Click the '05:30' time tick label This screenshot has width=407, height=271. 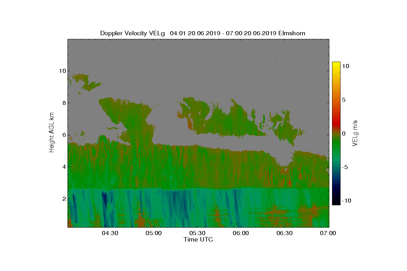click(197, 233)
